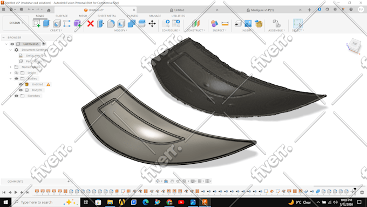Select the Extrude tool

pos(46,23)
